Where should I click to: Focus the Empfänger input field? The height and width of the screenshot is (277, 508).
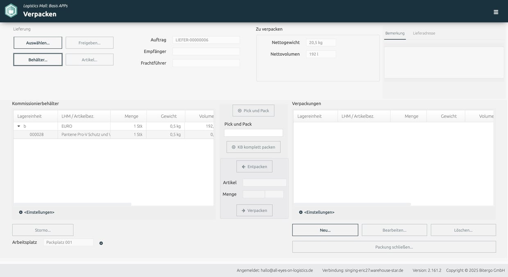(x=206, y=52)
